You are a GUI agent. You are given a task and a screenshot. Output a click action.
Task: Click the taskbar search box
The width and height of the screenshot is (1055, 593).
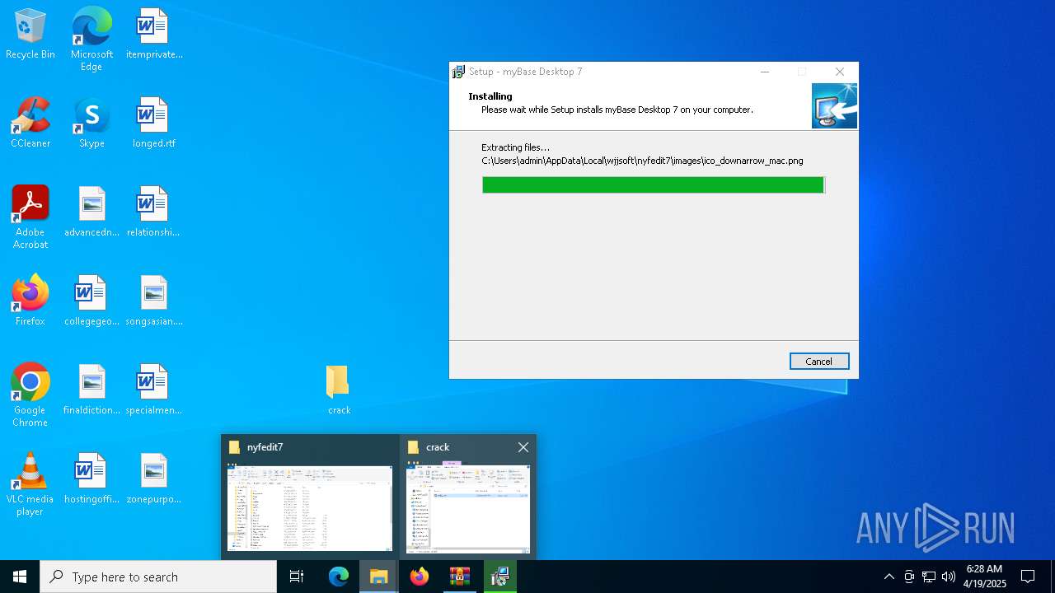click(x=158, y=577)
